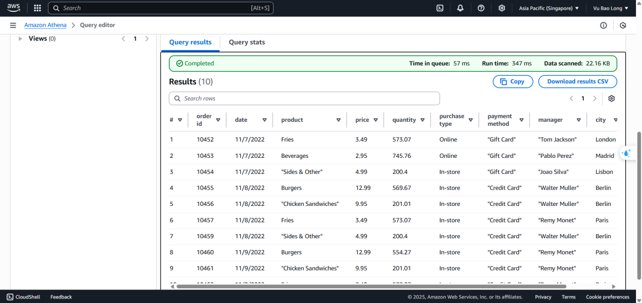Switch to the Query stats tab
This screenshot has height=303, width=642.
click(x=247, y=42)
